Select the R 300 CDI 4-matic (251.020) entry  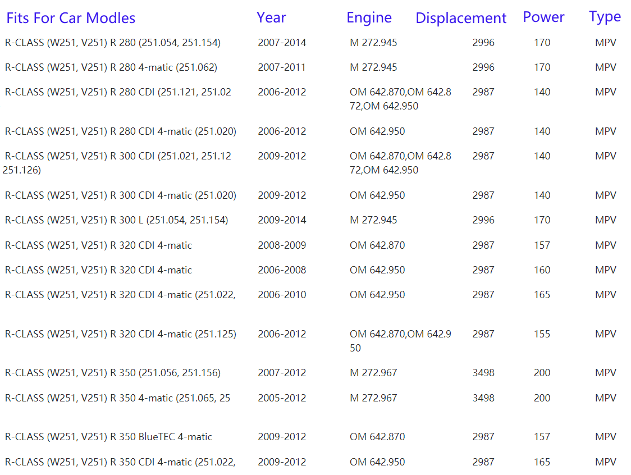(121, 195)
